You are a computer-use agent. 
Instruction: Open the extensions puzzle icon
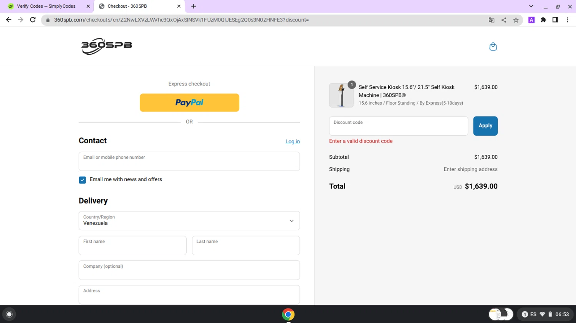543,20
